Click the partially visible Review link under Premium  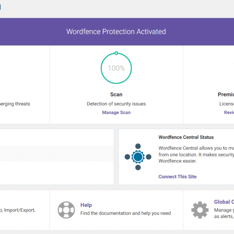pos(229,112)
